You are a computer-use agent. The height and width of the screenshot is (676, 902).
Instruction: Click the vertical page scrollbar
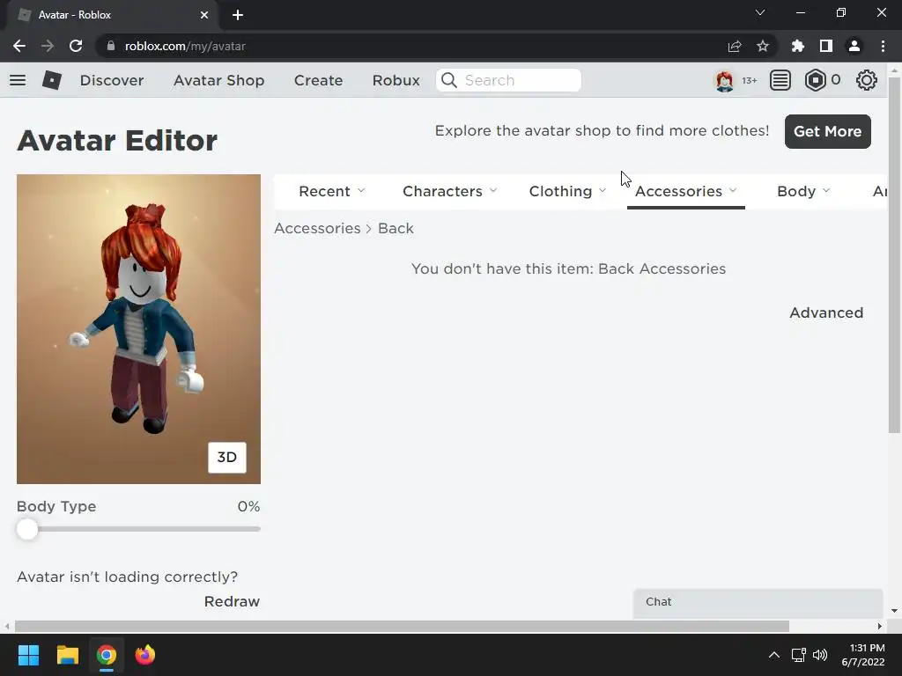coord(894,254)
